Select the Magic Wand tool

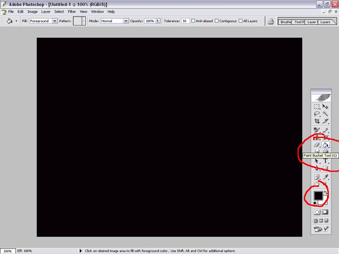point(325,113)
